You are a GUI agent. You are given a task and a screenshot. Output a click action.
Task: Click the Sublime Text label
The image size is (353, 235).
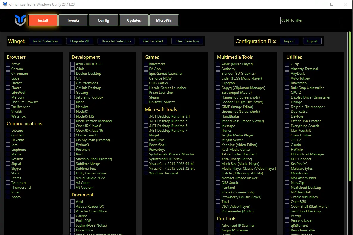86,169
